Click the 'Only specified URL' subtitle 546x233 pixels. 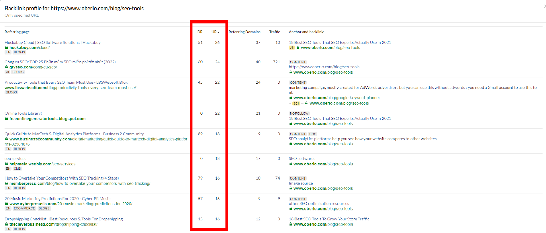pyautogui.click(x=21, y=15)
